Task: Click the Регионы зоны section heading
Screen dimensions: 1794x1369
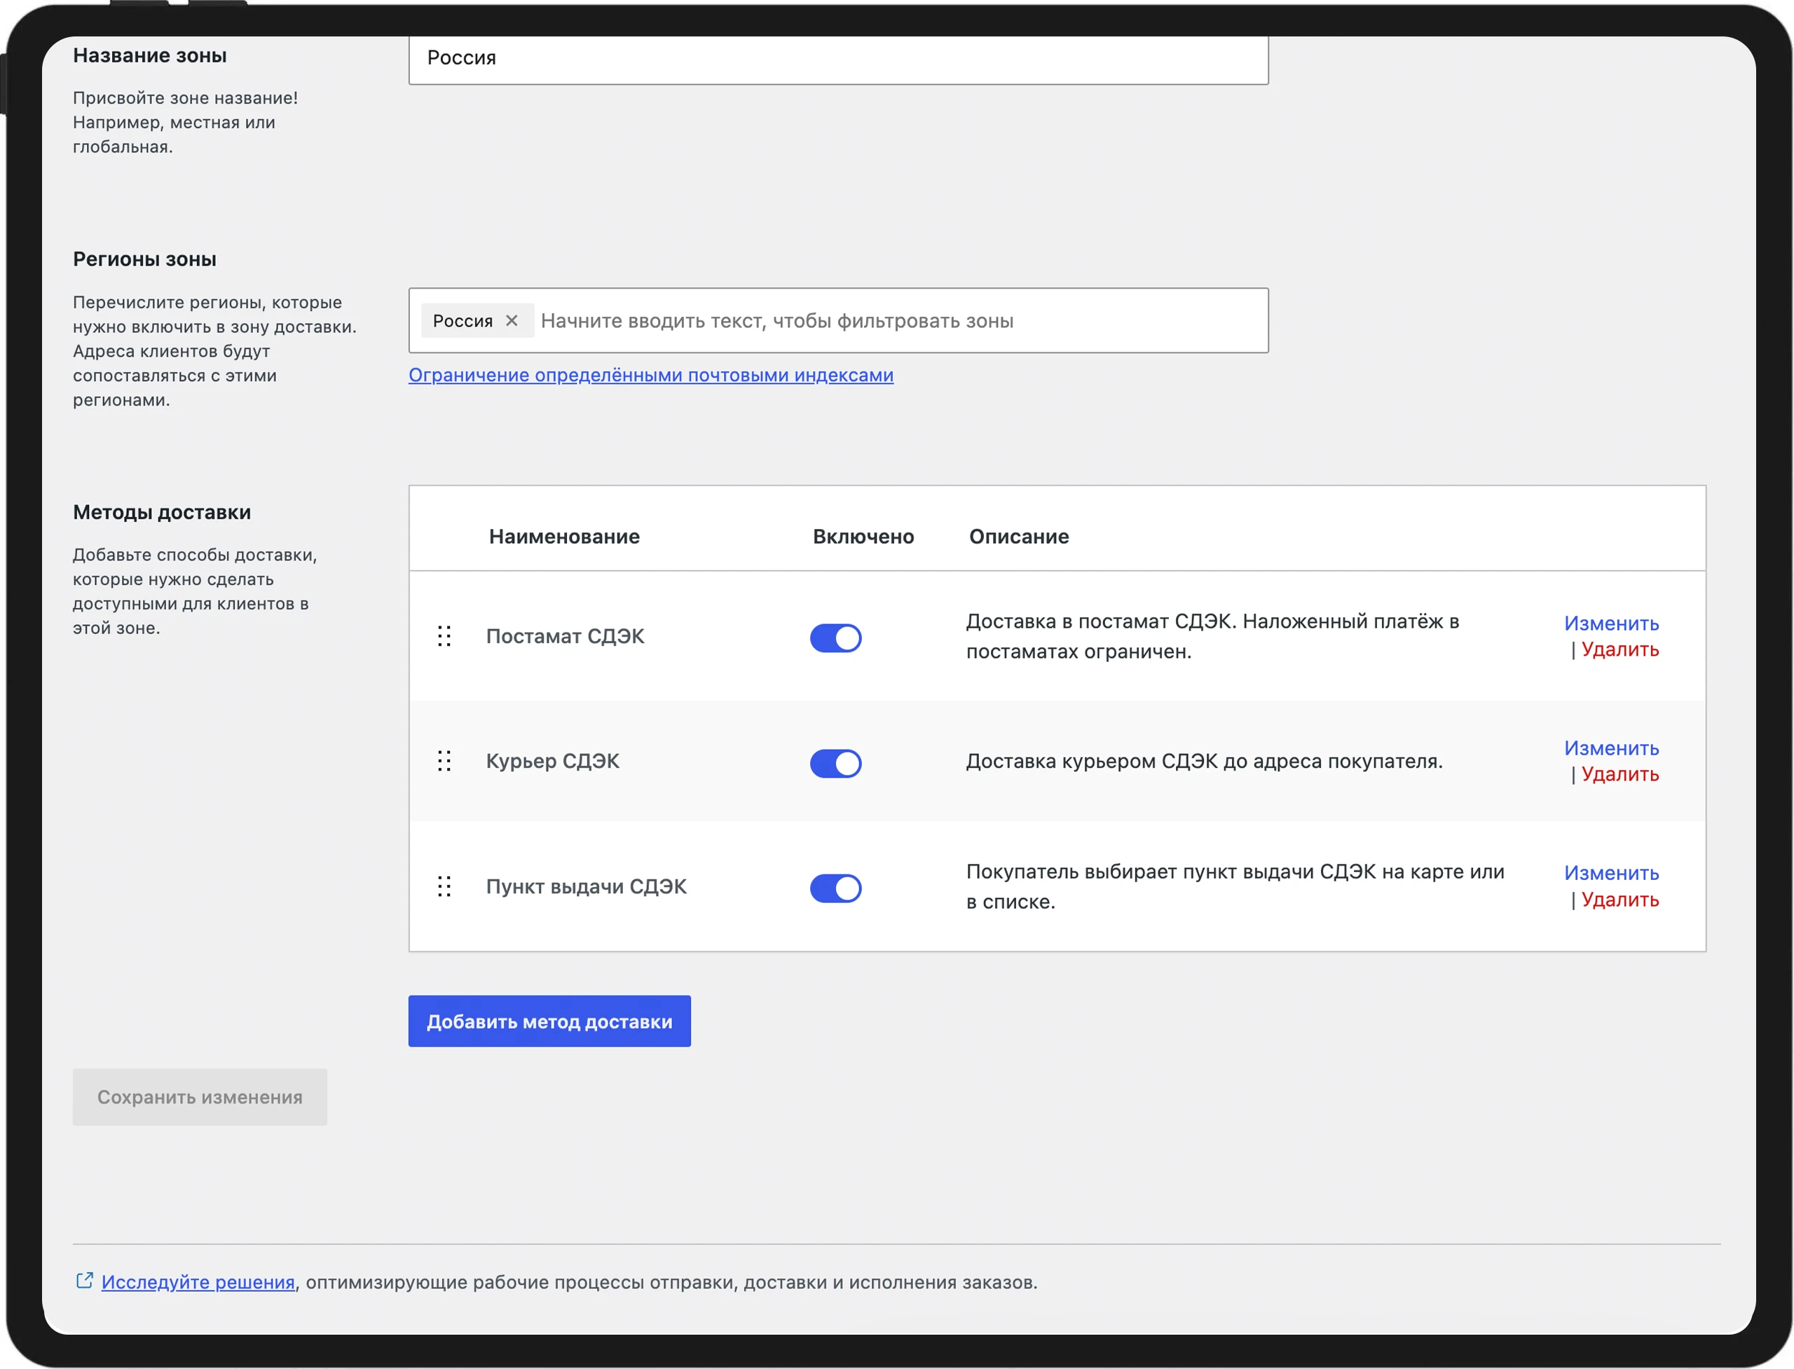Action: [144, 259]
